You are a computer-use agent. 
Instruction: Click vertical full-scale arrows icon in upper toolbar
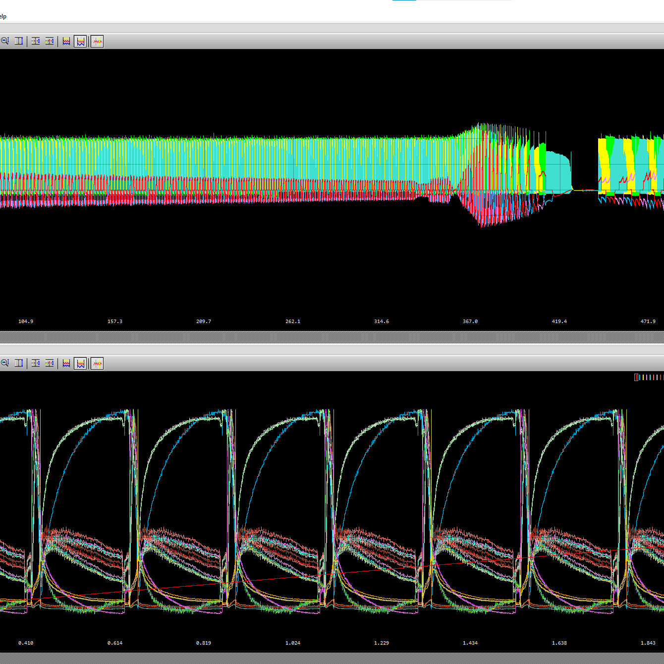(19, 41)
